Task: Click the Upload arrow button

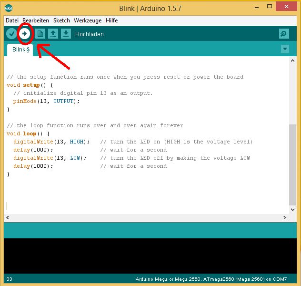Action: (24, 34)
